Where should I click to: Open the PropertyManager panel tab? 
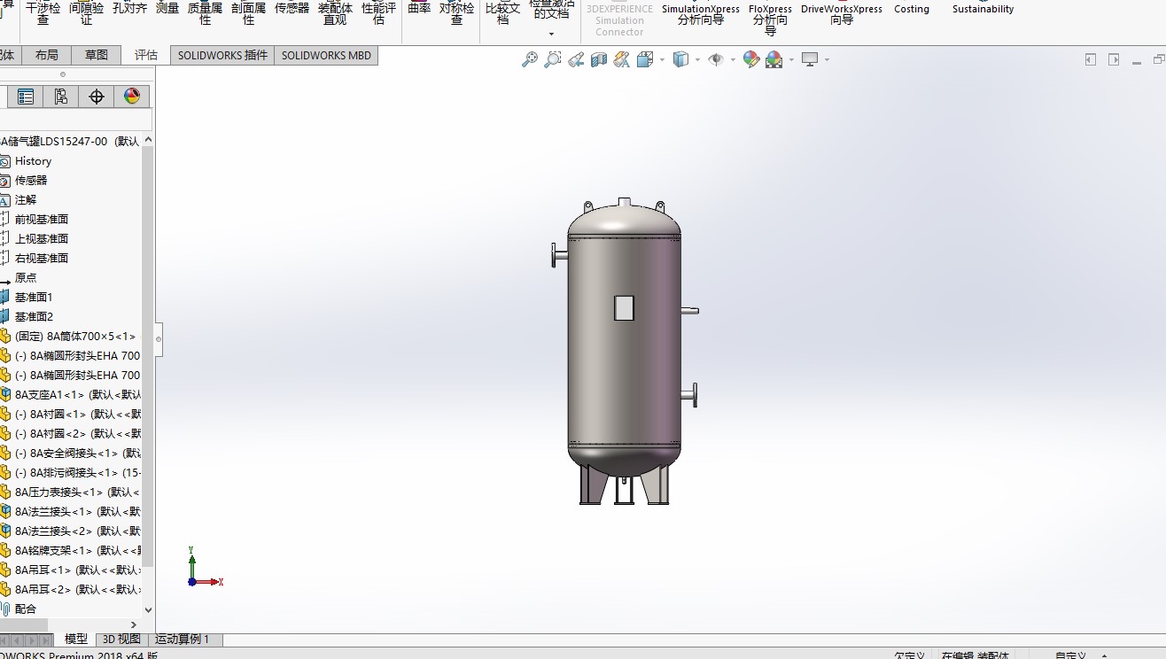[26, 97]
